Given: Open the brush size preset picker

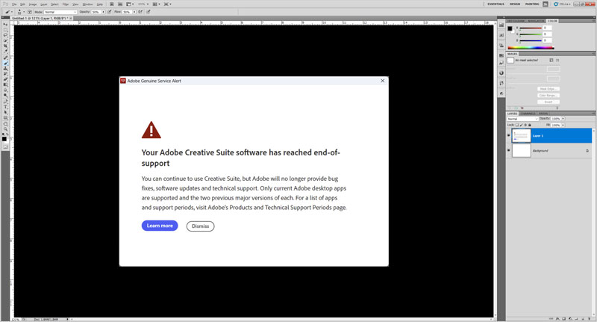Looking at the screenshot, I should pos(21,12).
